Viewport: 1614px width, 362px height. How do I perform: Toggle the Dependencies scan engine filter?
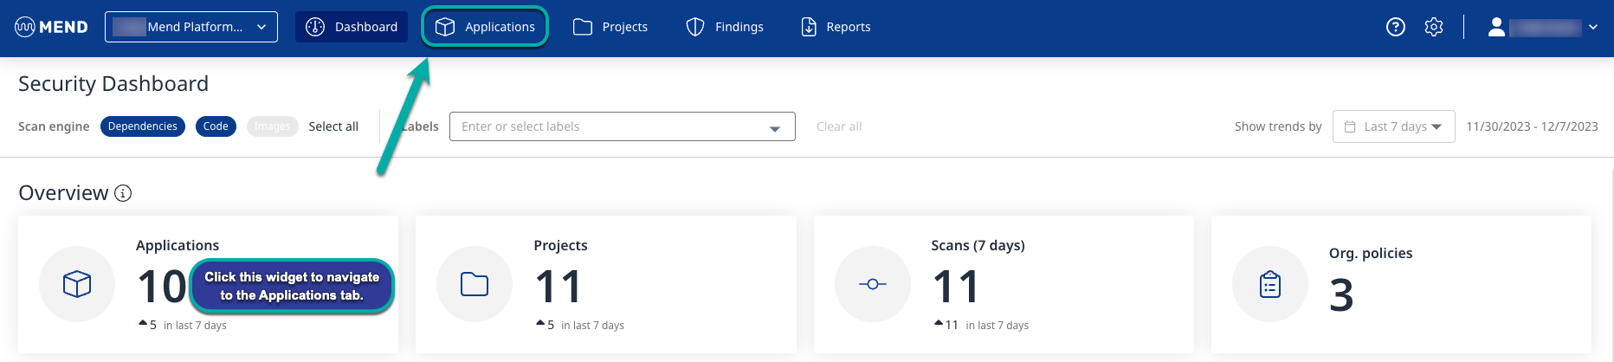pyautogui.click(x=143, y=126)
